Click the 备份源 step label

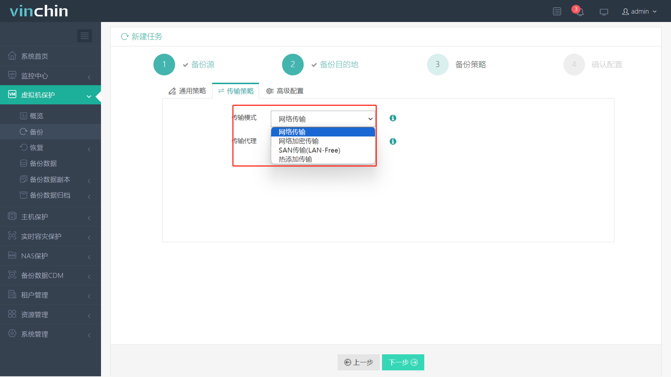(x=203, y=65)
